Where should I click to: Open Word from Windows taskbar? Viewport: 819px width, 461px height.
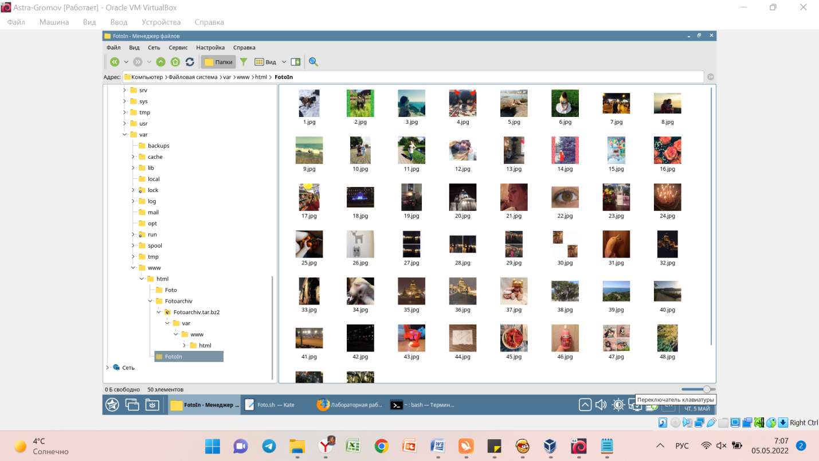point(438,446)
